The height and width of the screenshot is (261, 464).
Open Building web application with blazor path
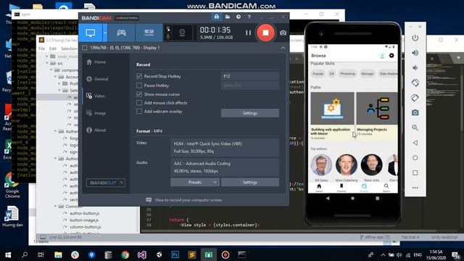click(x=332, y=116)
